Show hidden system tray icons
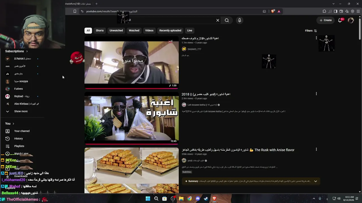Viewport: 362px width, 203px height. click(314, 198)
